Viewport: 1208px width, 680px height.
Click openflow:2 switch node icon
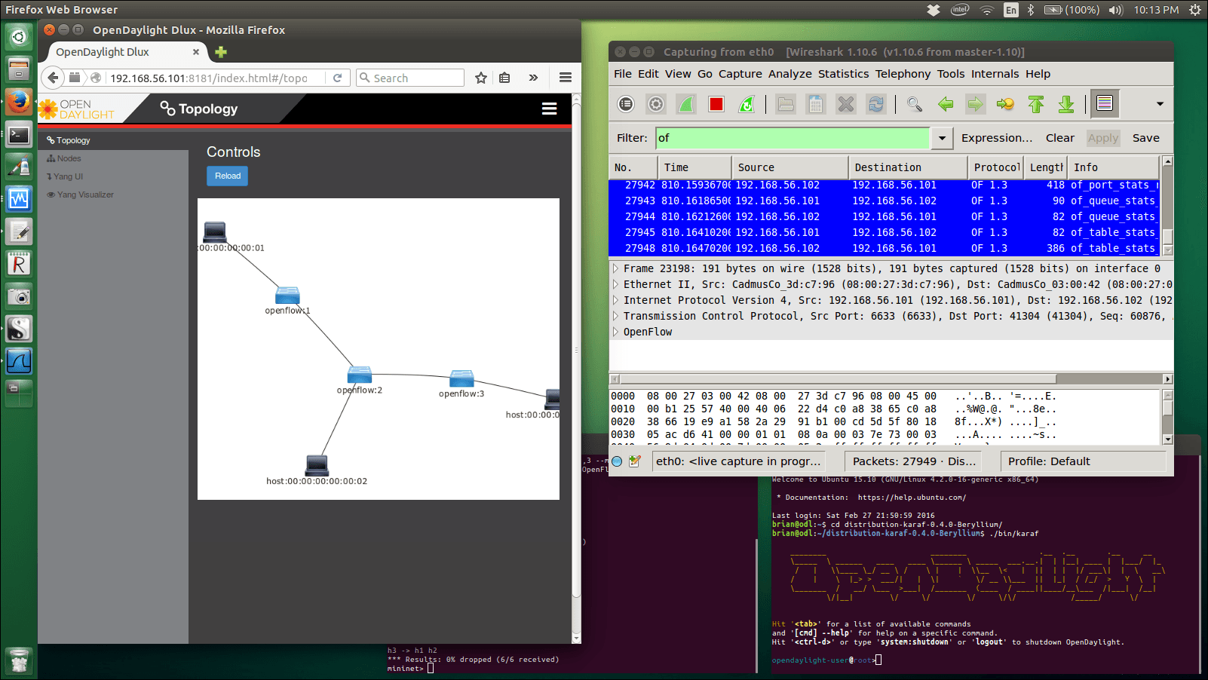(x=360, y=375)
